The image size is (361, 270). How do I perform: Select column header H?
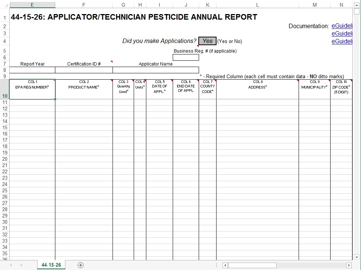click(x=140, y=5)
